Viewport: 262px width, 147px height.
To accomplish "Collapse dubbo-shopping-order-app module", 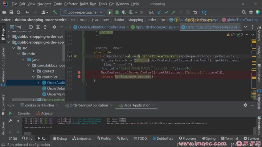I will click(9, 42).
